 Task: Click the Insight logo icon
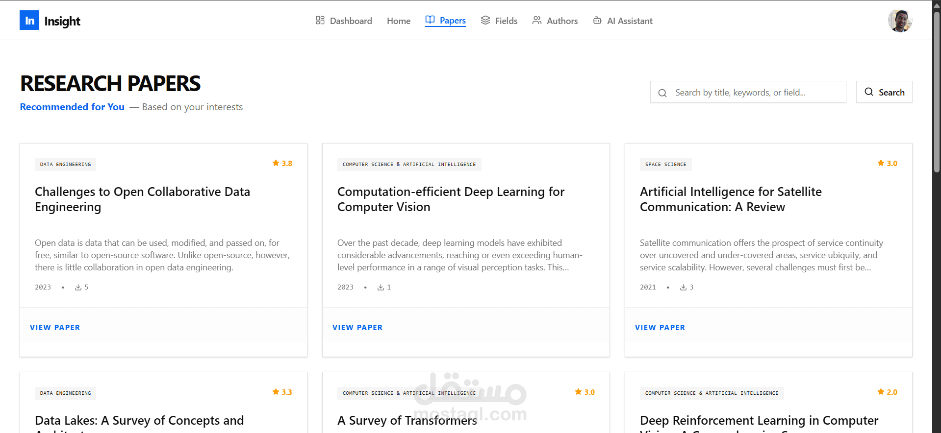[x=29, y=21]
